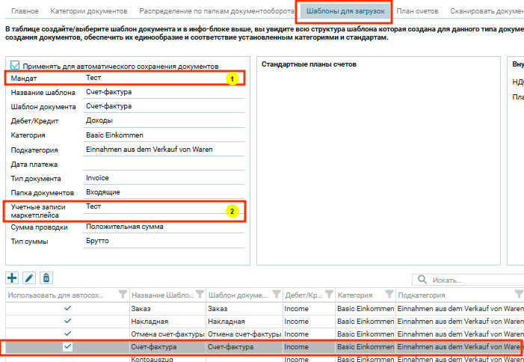Toggle autosave checkmark in the Накладная row
524x362 pixels.
(x=67, y=321)
